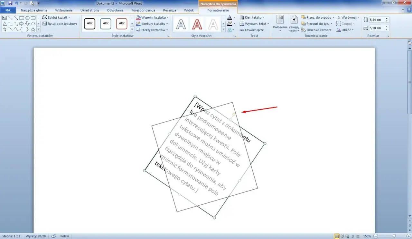
Task: Open the Recenzja tab
Action: click(x=170, y=10)
